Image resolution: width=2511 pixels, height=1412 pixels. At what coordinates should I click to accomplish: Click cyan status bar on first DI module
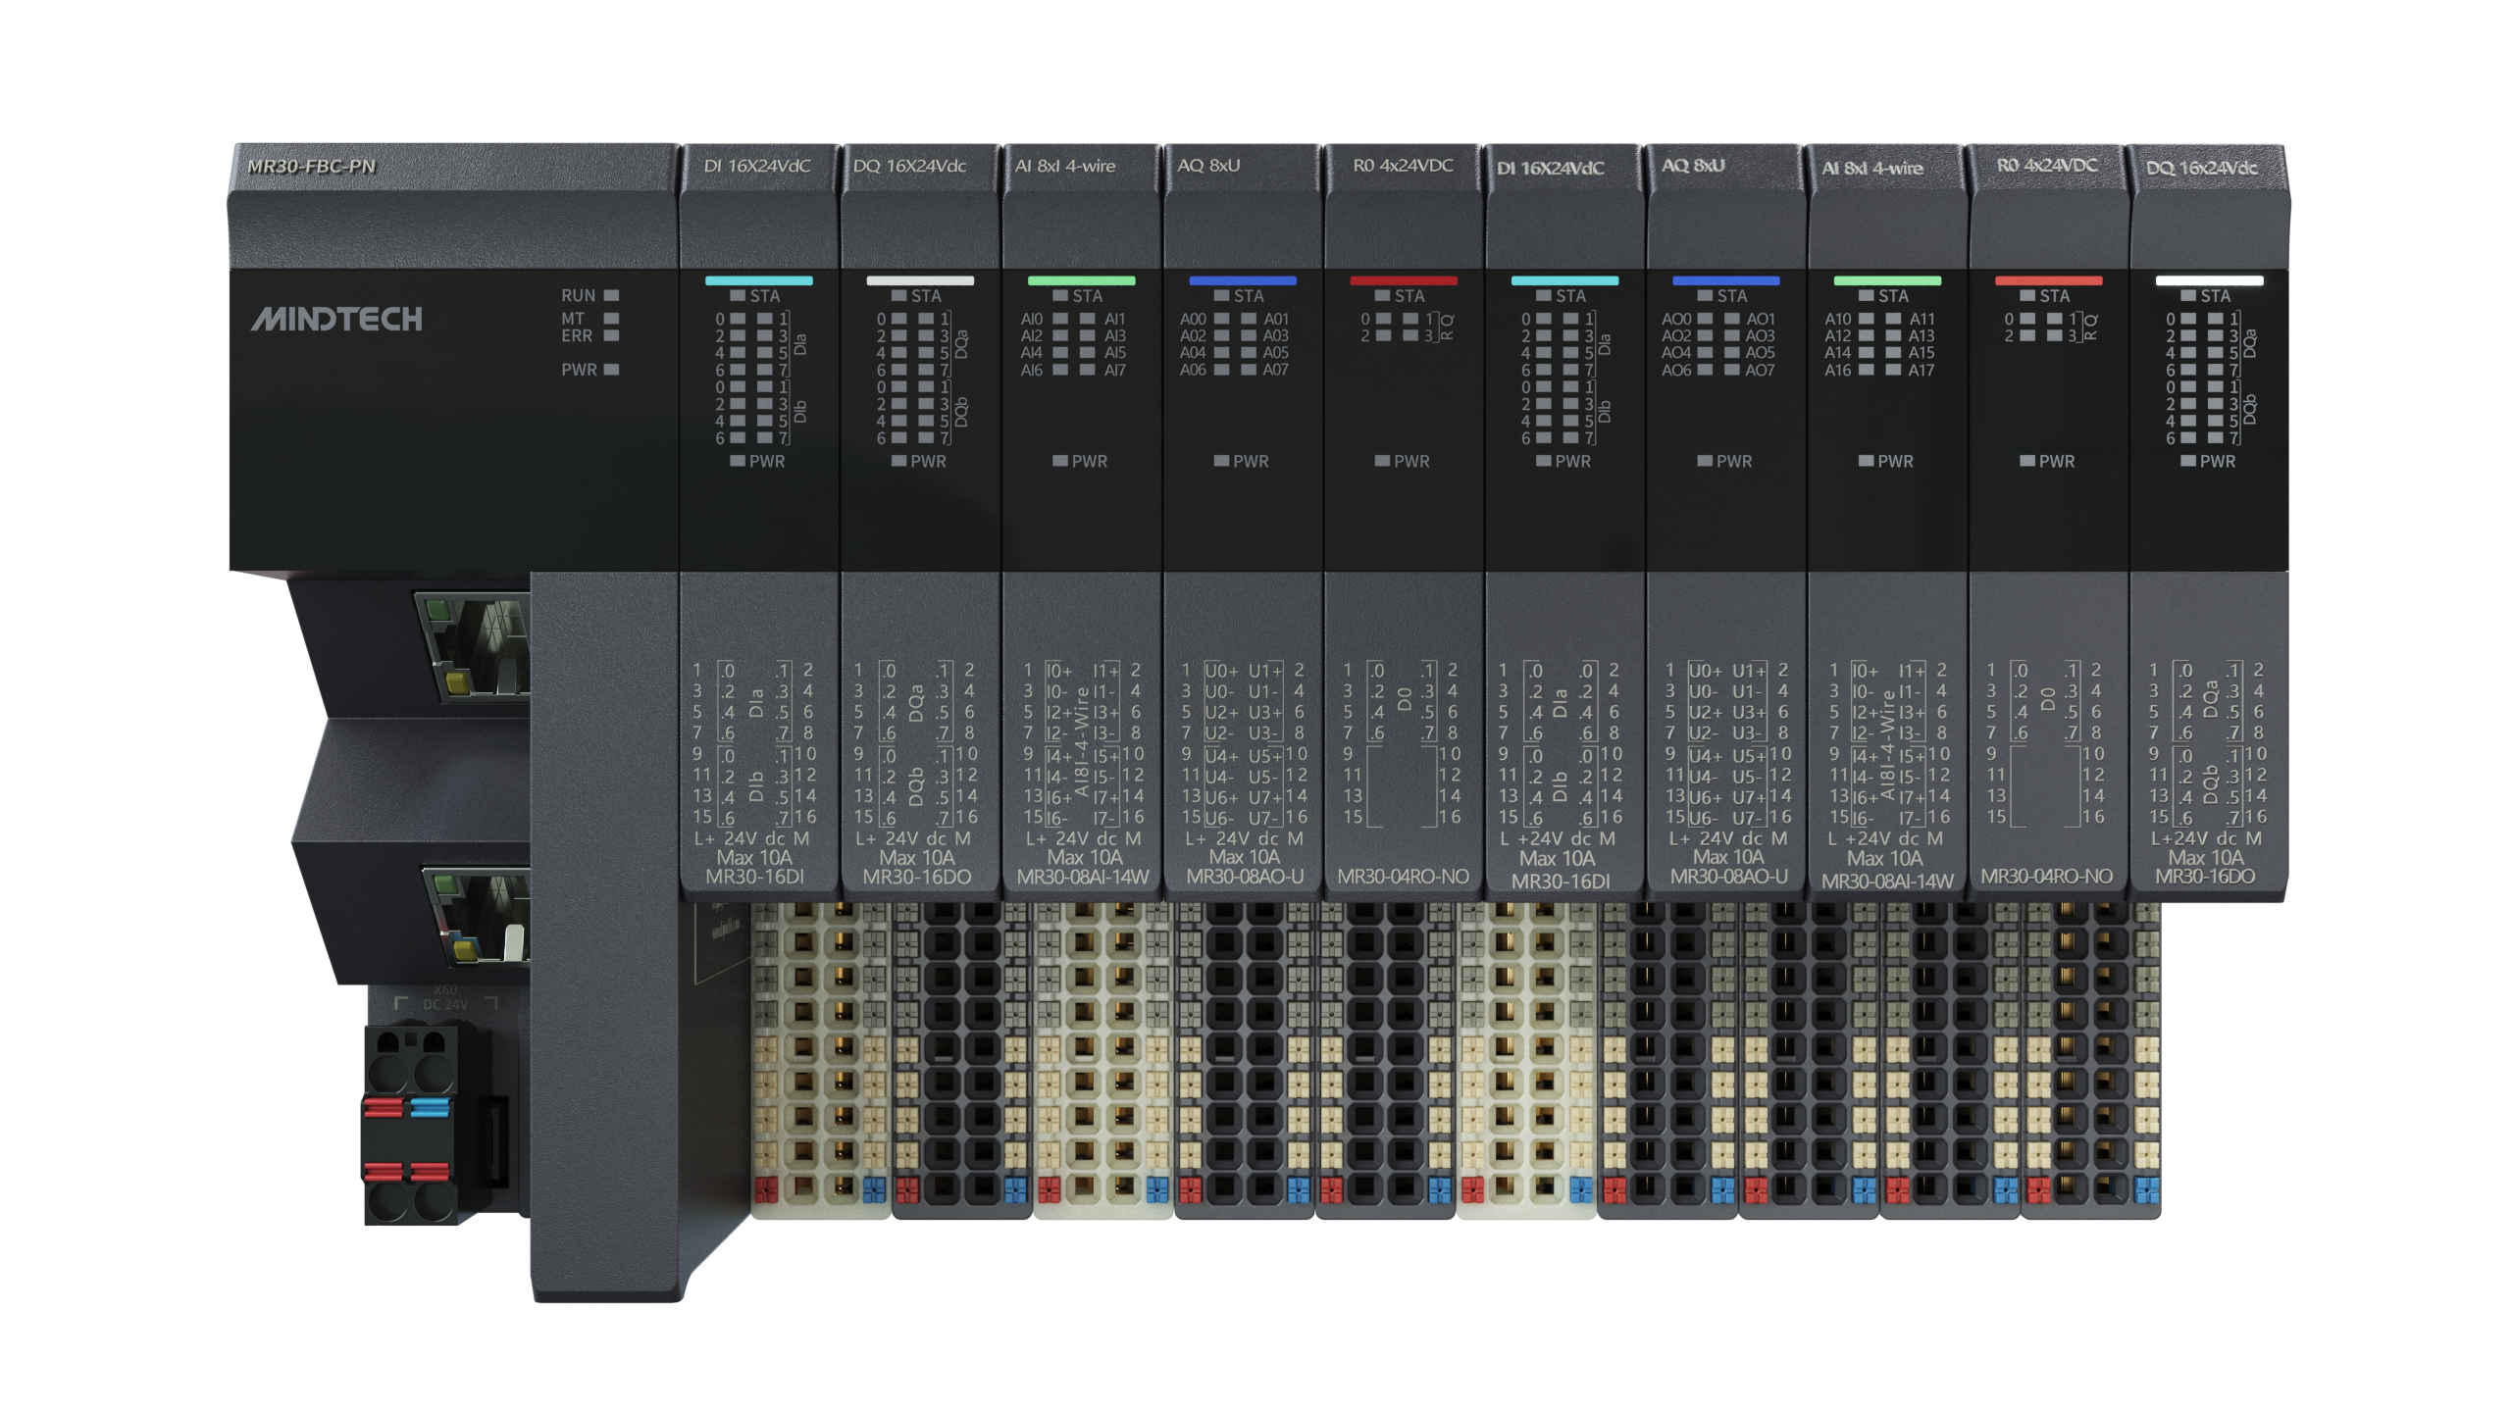[758, 280]
